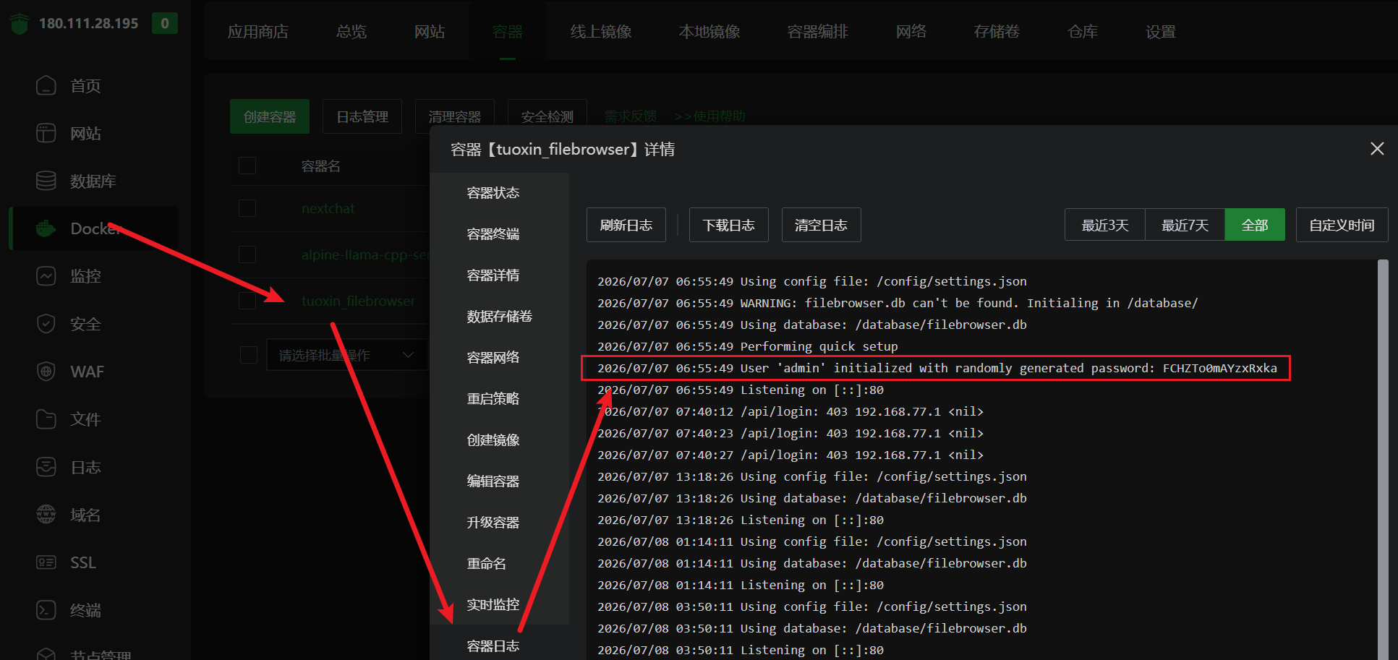Open the WAF firewall icon
The height and width of the screenshot is (660, 1398).
[46, 372]
